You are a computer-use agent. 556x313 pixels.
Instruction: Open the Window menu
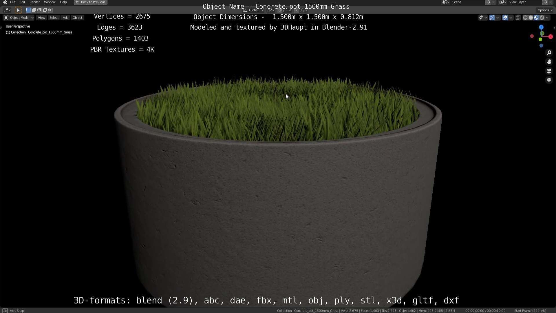pos(50,2)
